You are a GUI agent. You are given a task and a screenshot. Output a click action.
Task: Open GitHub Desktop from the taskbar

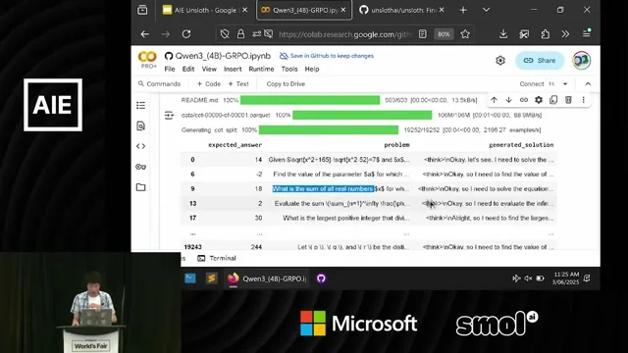coord(321,278)
